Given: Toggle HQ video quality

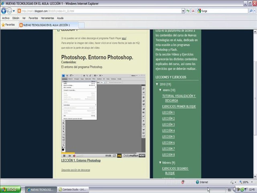Looking at the screenshot, I should pos(119,156).
